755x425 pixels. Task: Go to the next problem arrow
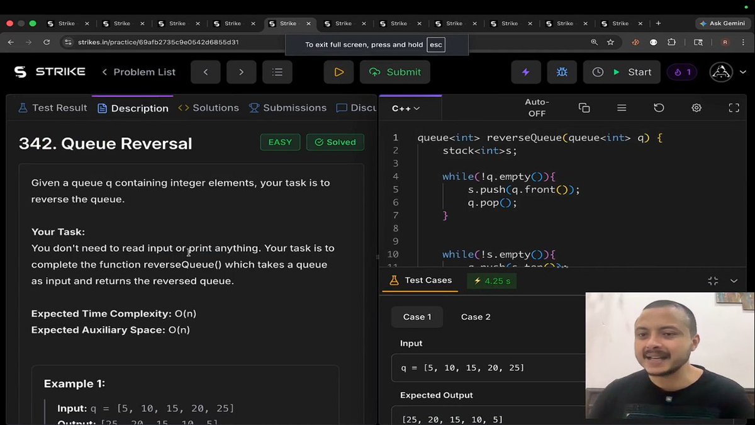point(241,72)
